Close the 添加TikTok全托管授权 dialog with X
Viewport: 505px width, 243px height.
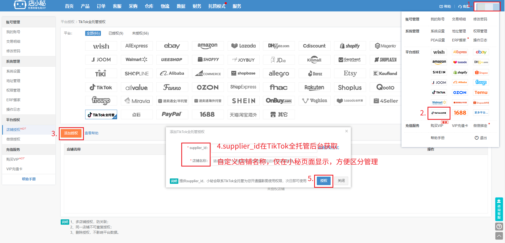pos(347,131)
